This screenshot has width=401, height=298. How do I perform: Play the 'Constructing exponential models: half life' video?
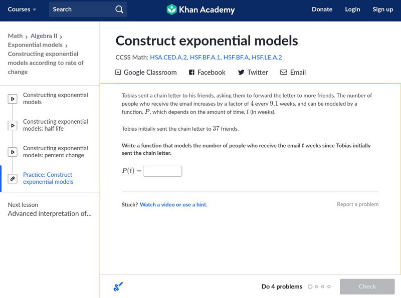click(13, 125)
